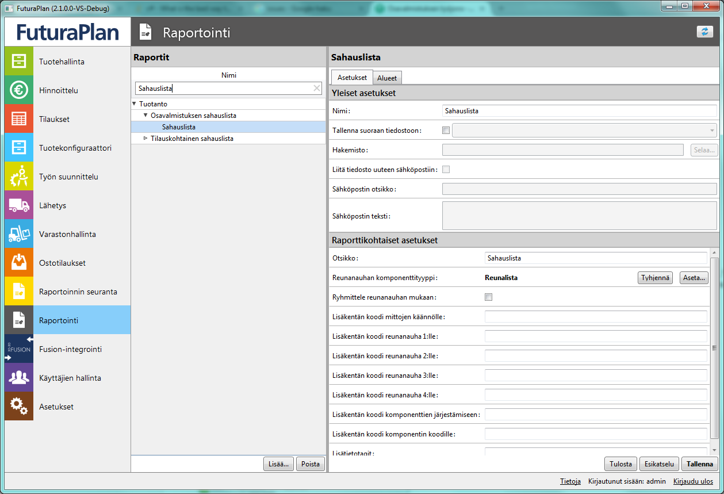Focus Lisäkentän koodi reunanauha 1:lle field
The image size is (724, 494).
(x=596, y=336)
